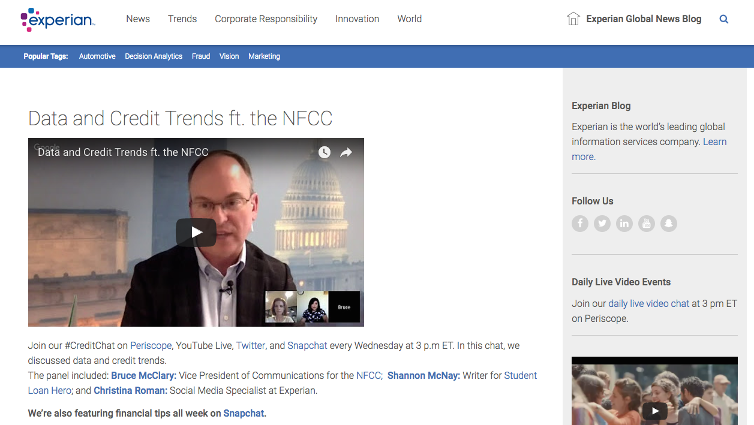Select the Automotive popular tag
This screenshot has width=754, height=425.
(97, 56)
